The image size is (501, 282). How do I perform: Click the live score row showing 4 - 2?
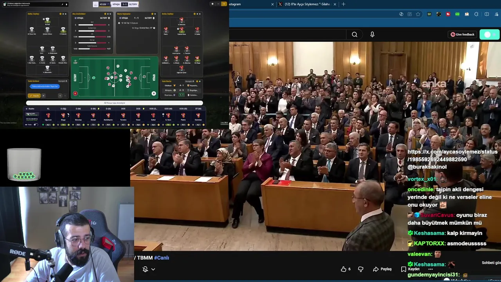(x=181, y=90)
